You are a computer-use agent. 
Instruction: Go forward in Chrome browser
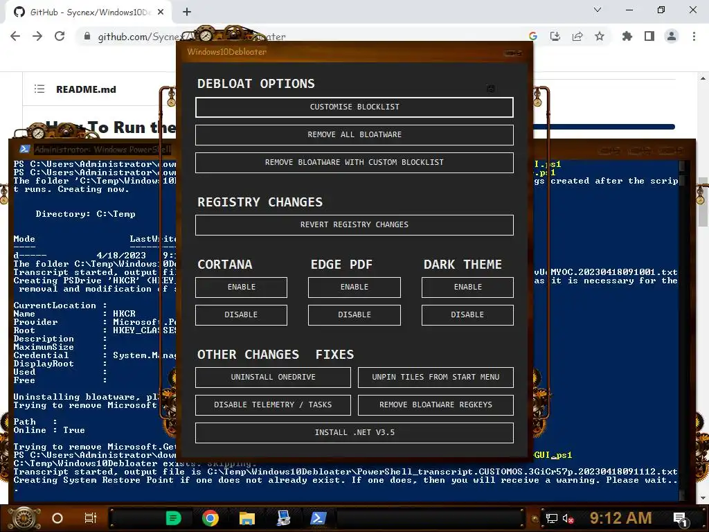click(x=37, y=36)
